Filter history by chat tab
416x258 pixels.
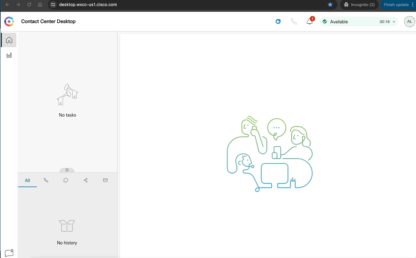coord(66,180)
